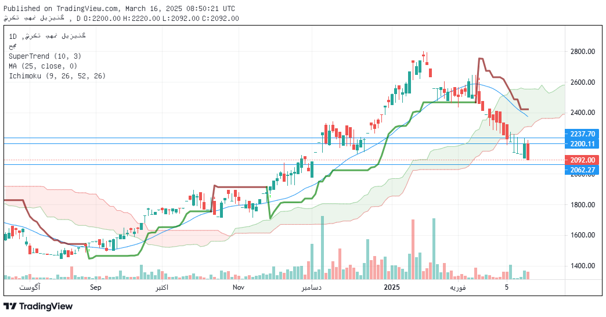The height and width of the screenshot is (317, 606).
Task: Click the blue 2062.27 price tag
Action: coord(583,170)
